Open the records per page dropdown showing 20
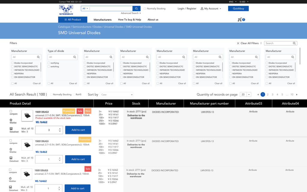This screenshot has width=307, height=192. point(246,95)
